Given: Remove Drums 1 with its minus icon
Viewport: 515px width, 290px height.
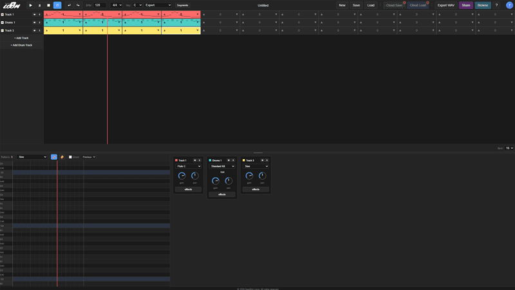Looking at the screenshot, I should click(3, 23).
